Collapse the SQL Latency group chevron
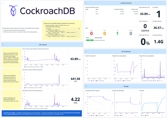This screenshot has width=167, height=118. [x=3, y=45]
